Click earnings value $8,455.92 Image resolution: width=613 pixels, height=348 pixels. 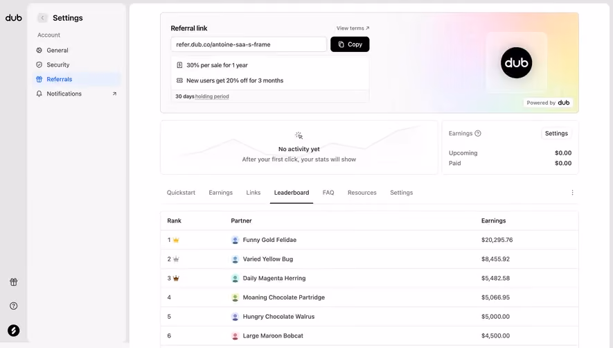click(495, 259)
